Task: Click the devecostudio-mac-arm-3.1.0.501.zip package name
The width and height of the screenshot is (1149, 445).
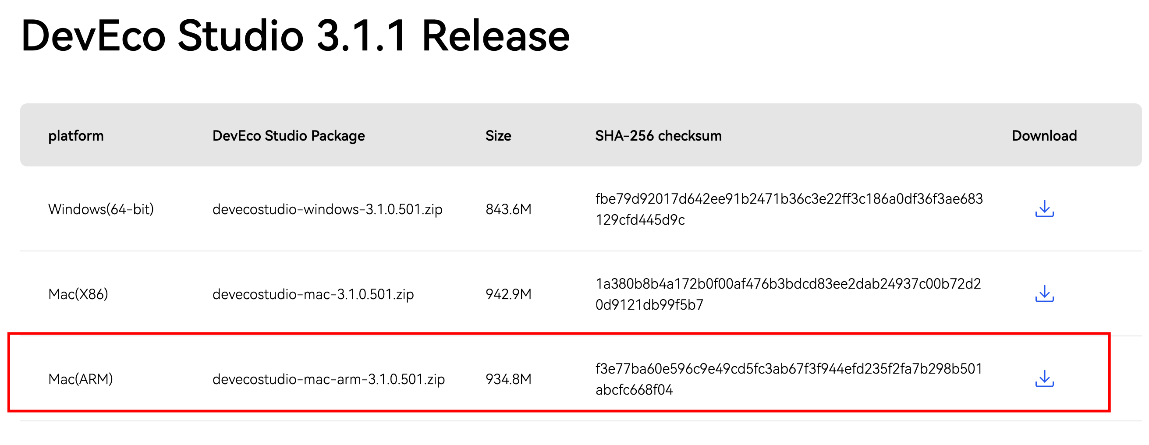Action: (x=329, y=379)
